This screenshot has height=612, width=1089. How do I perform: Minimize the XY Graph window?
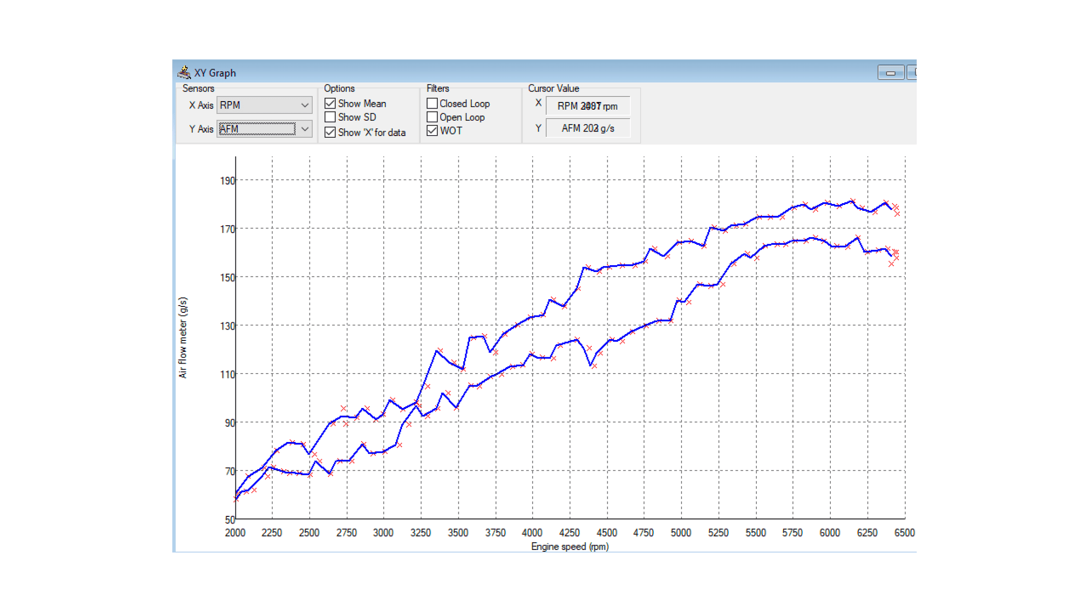pos(890,73)
